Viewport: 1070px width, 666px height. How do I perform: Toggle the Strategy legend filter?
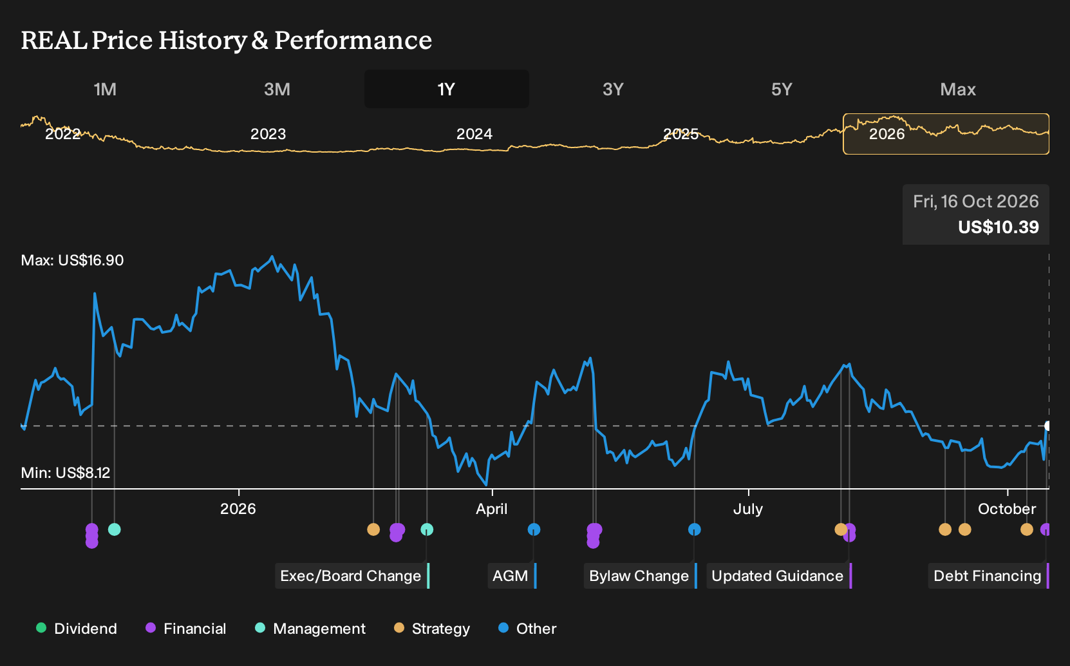pos(432,629)
